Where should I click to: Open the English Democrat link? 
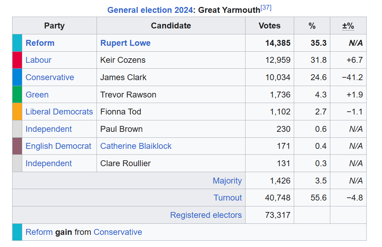click(58, 146)
